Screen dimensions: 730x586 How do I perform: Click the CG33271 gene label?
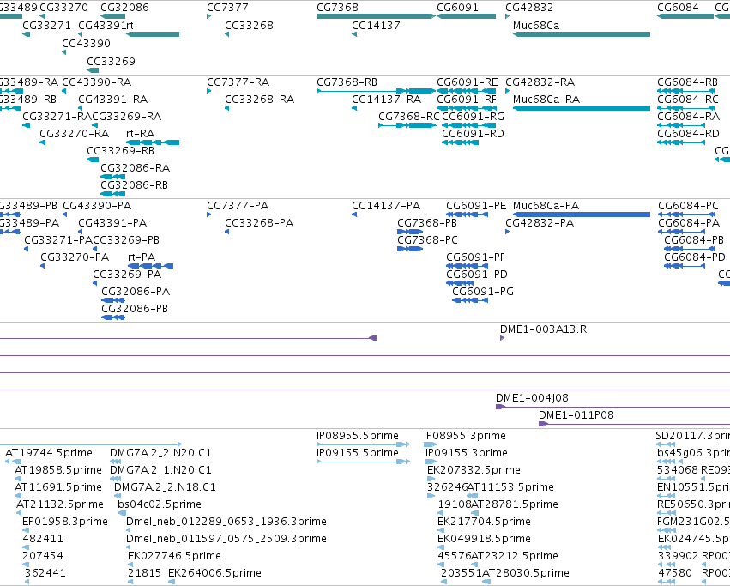(x=46, y=26)
